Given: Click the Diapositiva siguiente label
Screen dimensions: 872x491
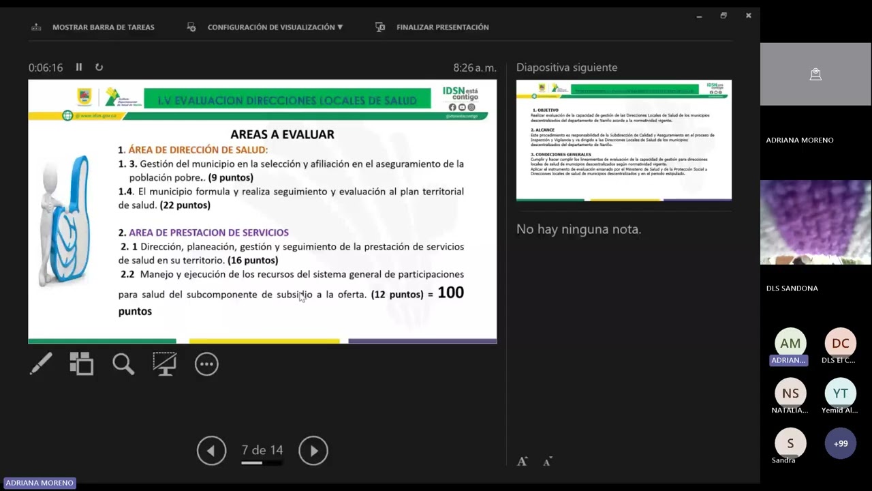Looking at the screenshot, I should coord(567,68).
